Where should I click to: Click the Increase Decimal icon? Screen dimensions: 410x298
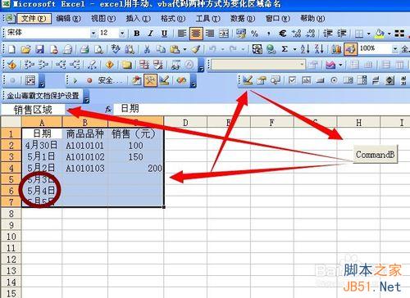pyautogui.click(x=296, y=34)
